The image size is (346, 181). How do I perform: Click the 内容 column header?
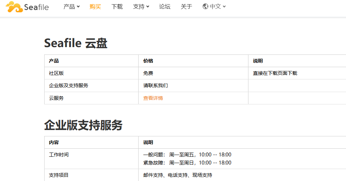coord(91,142)
